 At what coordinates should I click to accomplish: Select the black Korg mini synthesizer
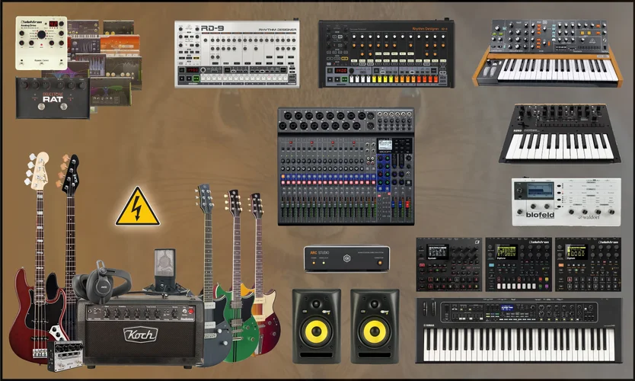pos(560,134)
